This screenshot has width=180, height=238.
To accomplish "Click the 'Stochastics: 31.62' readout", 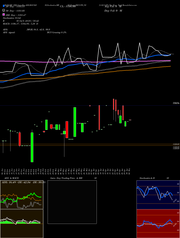I will [x=12, y=18].
